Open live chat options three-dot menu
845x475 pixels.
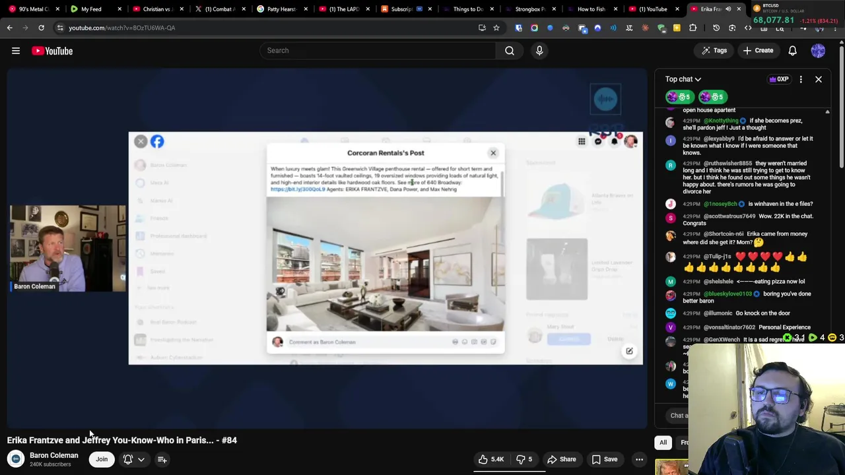[x=801, y=79]
